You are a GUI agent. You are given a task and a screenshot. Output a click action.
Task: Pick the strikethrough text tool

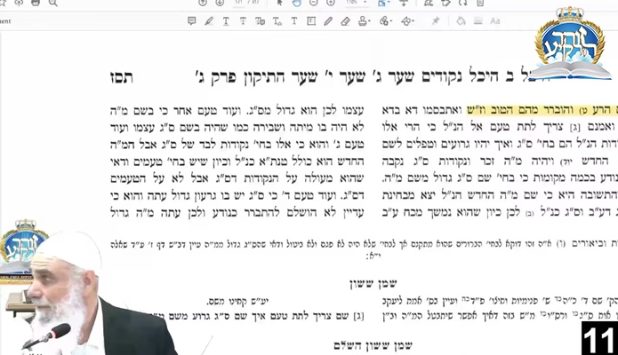242,21
